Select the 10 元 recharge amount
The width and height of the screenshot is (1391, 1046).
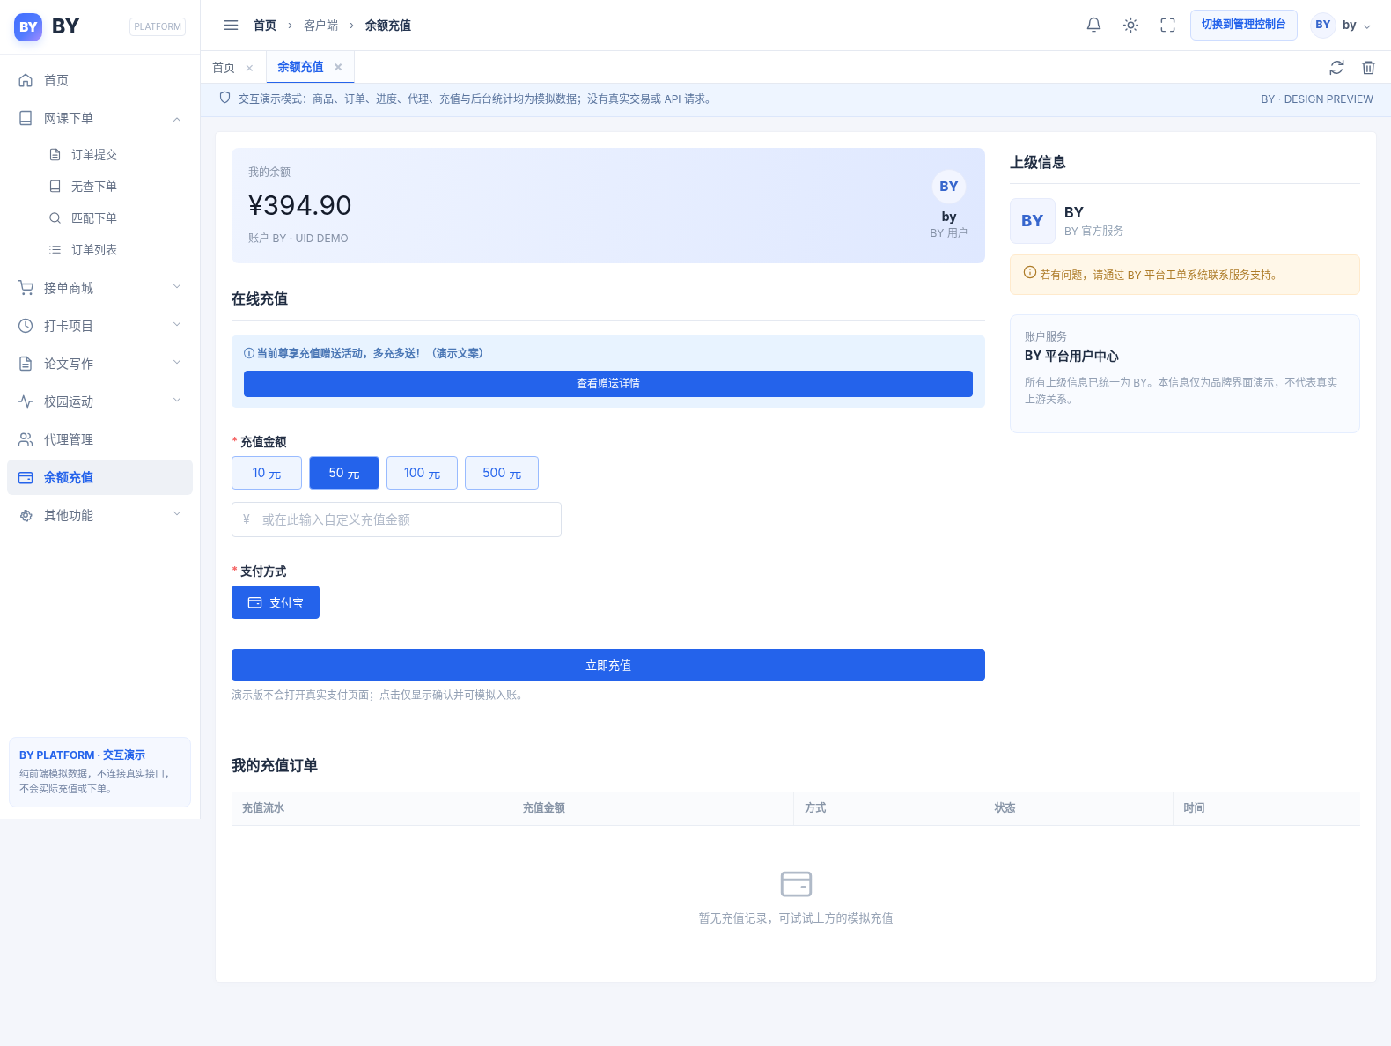click(x=267, y=473)
